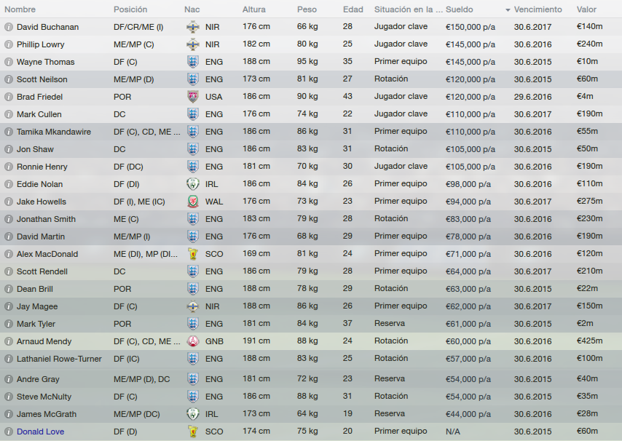
Task: Open info icon for James McGrath
Action: pyautogui.click(x=8, y=413)
